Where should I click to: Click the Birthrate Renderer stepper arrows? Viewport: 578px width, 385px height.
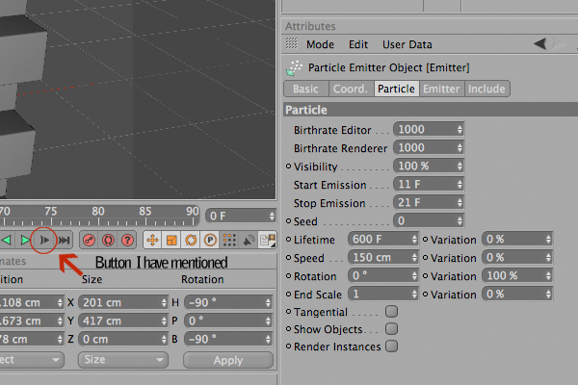[460, 147]
